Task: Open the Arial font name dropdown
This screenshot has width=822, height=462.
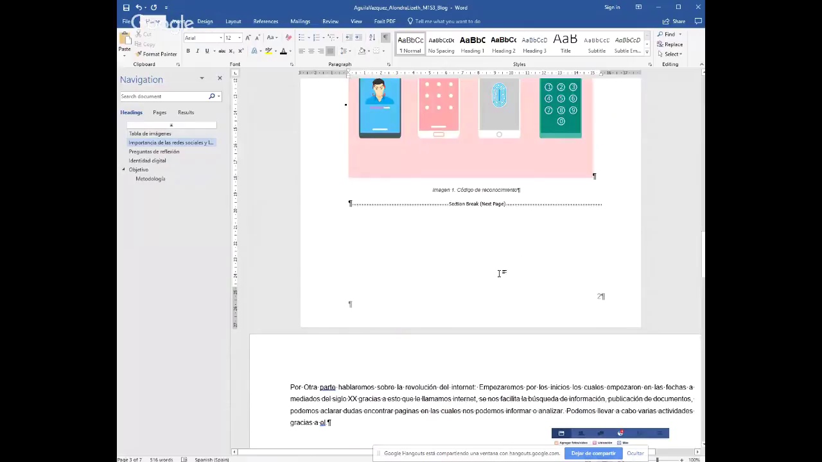Action: tap(220, 38)
